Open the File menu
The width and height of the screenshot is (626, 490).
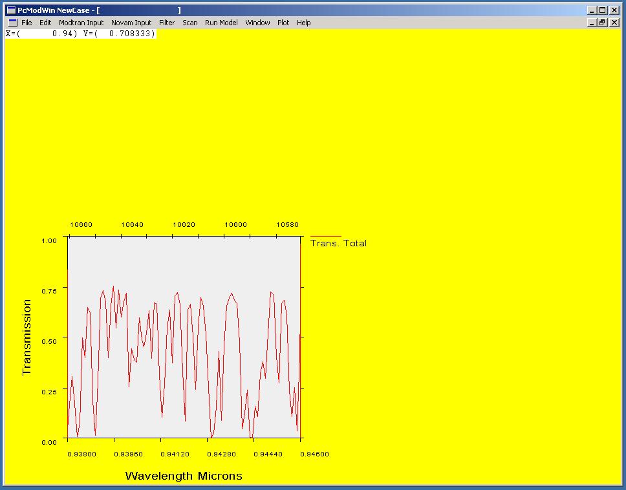point(27,23)
